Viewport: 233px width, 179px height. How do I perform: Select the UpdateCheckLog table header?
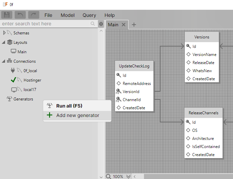pos(134,66)
